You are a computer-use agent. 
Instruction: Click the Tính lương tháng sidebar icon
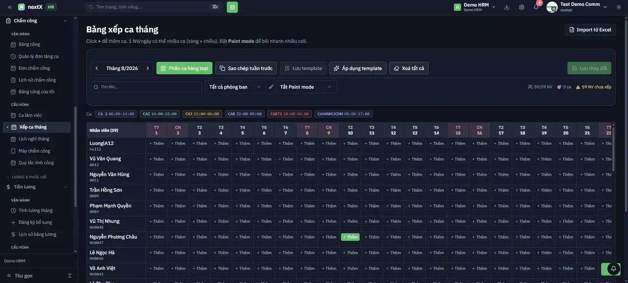(14, 210)
